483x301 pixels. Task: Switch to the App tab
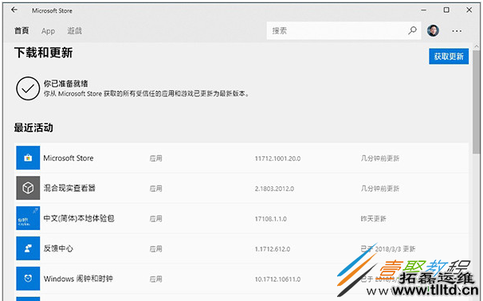tap(48, 31)
